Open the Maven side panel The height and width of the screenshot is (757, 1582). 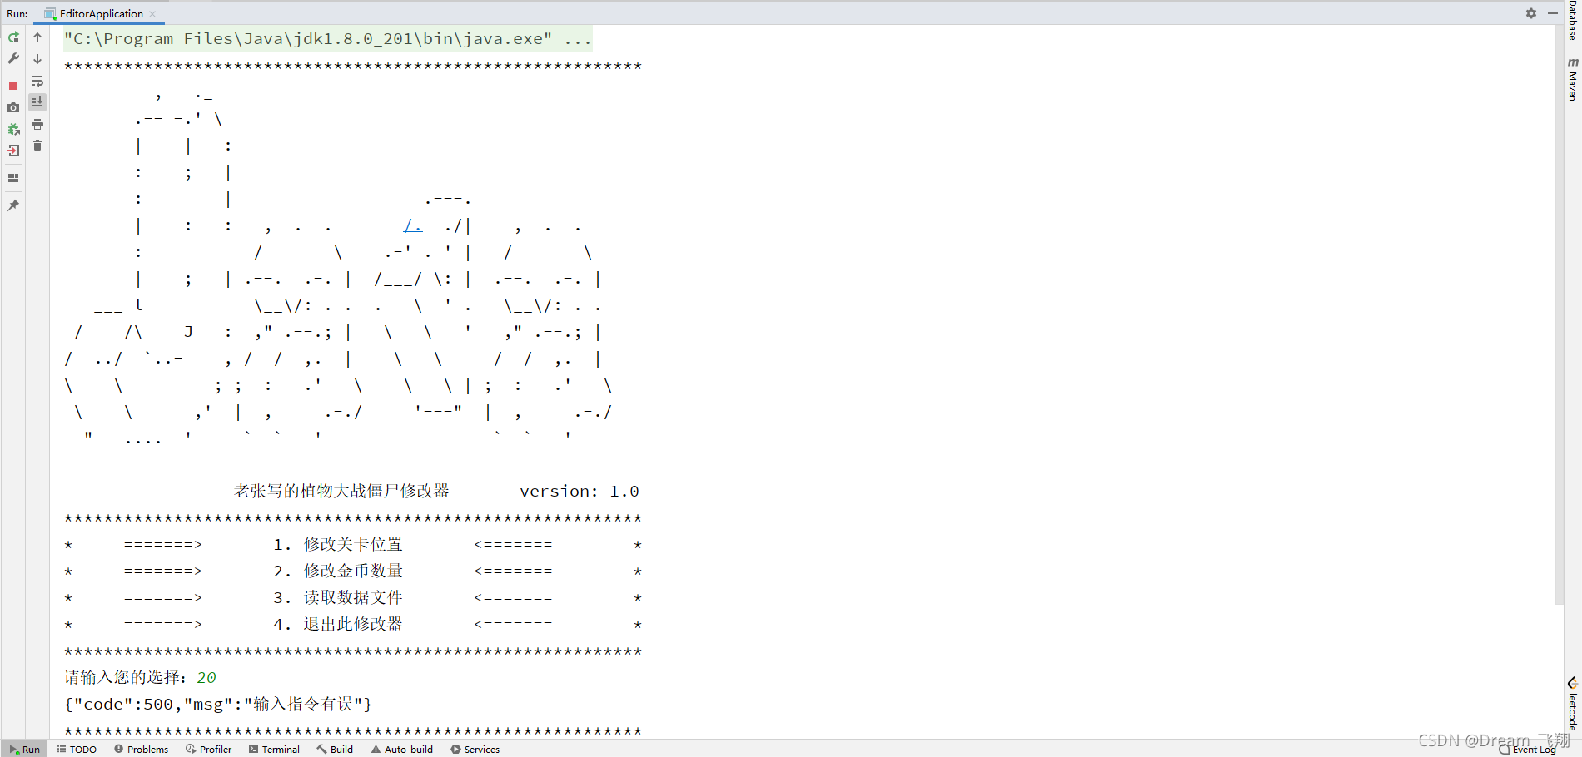[1572, 80]
